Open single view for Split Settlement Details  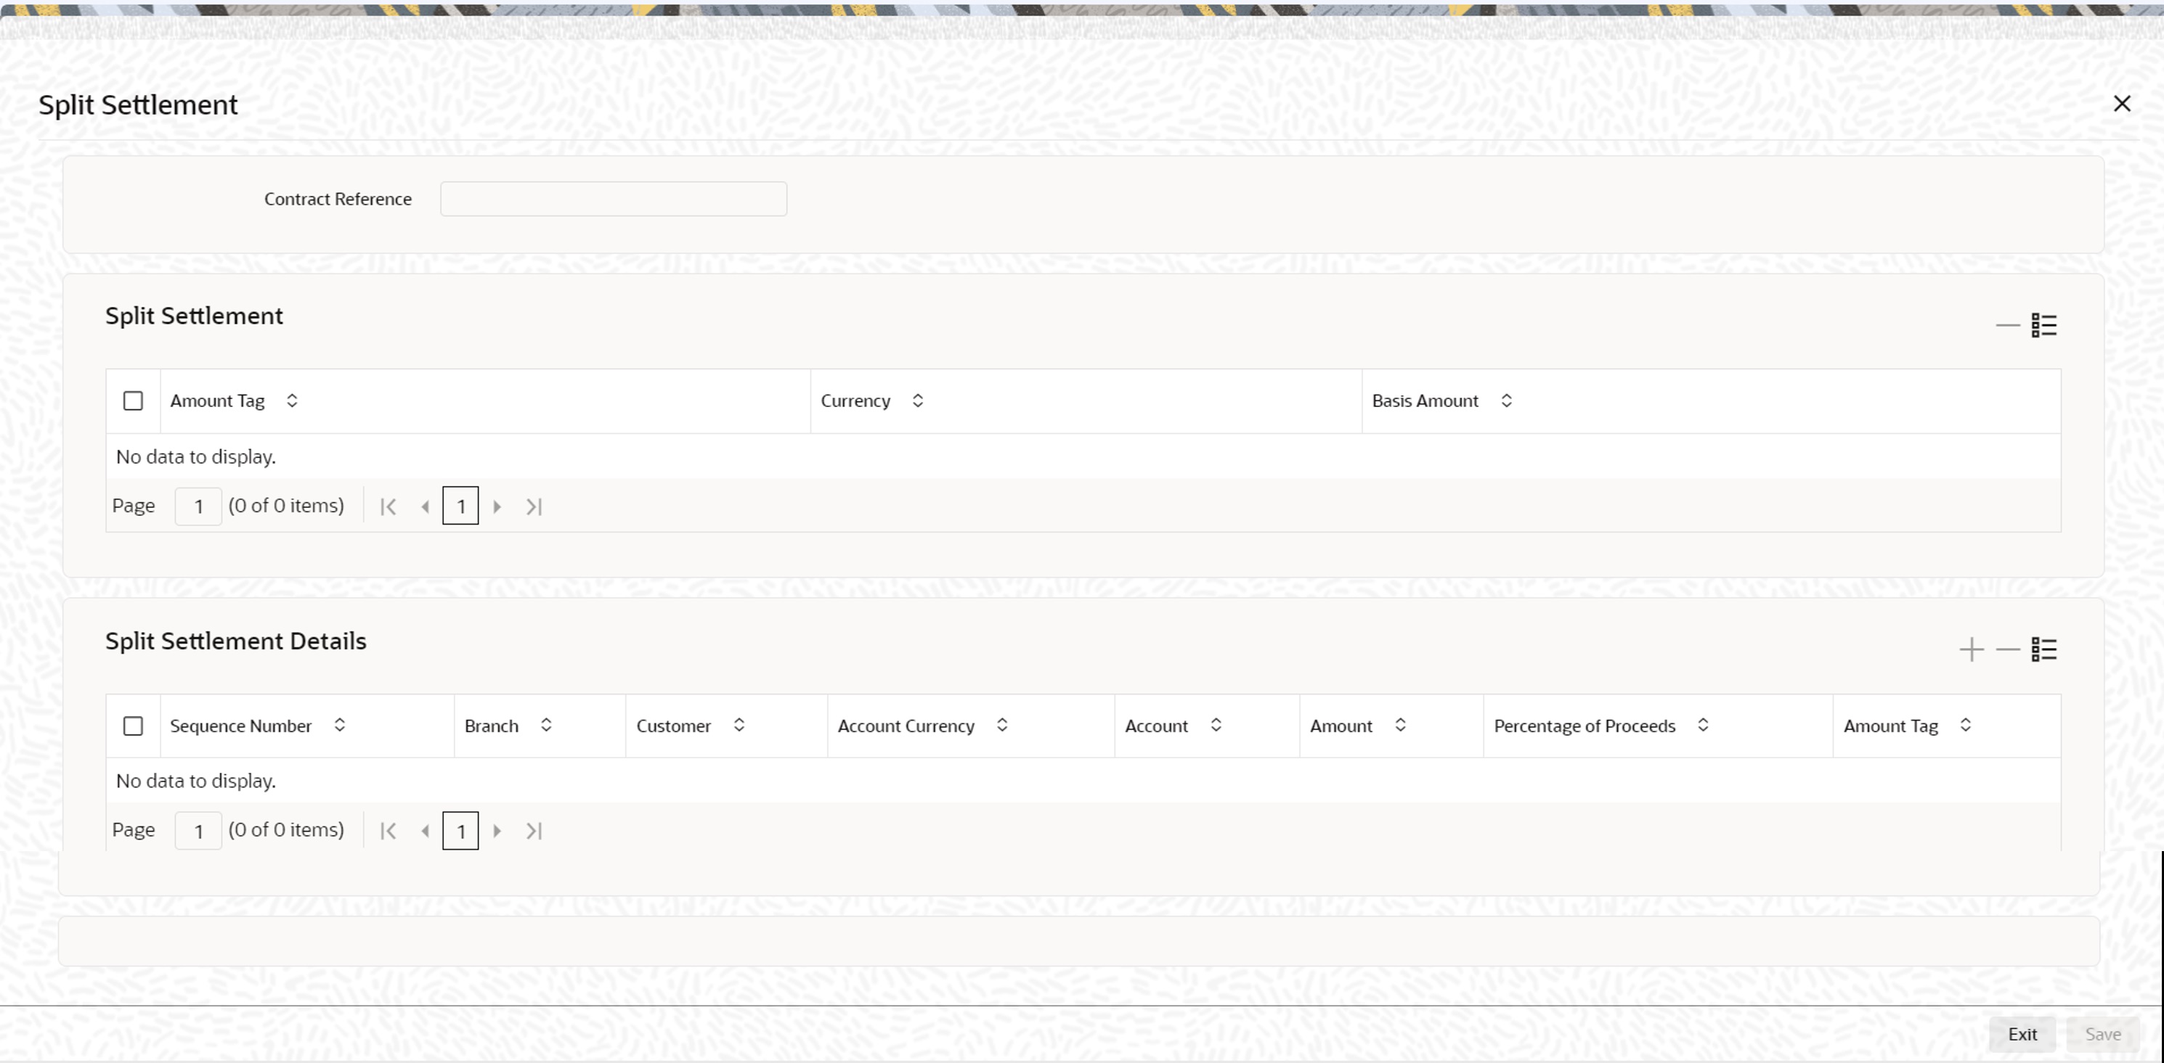coord(2044,650)
